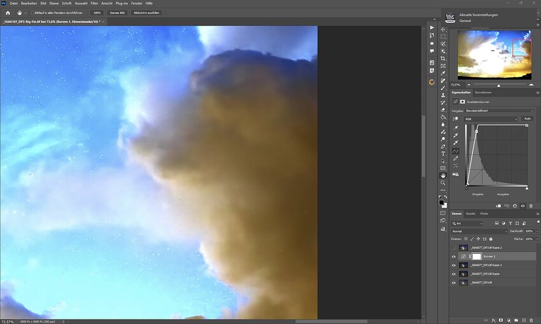The width and height of the screenshot is (541, 324).
Task: Open the Filter menu
Action: click(94, 3)
